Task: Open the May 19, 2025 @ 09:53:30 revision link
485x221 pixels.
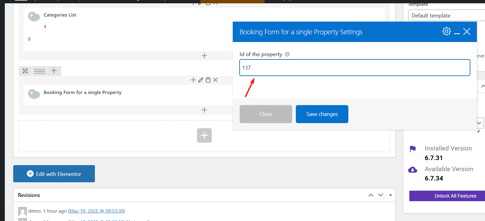Action: coord(96,211)
